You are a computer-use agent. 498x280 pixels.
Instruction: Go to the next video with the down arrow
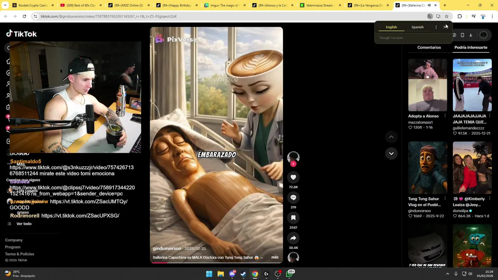pyautogui.click(x=391, y=154)
